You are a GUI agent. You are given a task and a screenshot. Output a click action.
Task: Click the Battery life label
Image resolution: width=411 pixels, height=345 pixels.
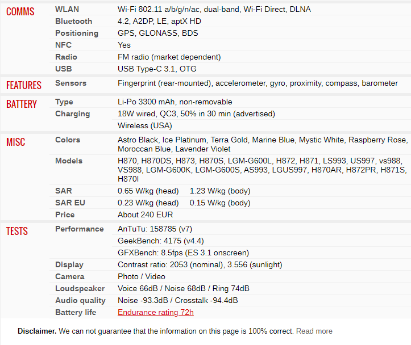coord(76,312)
